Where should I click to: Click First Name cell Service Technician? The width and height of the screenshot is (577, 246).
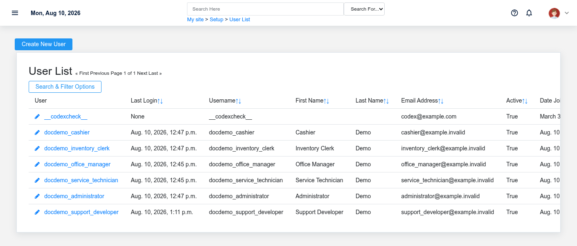coord(319,180)
